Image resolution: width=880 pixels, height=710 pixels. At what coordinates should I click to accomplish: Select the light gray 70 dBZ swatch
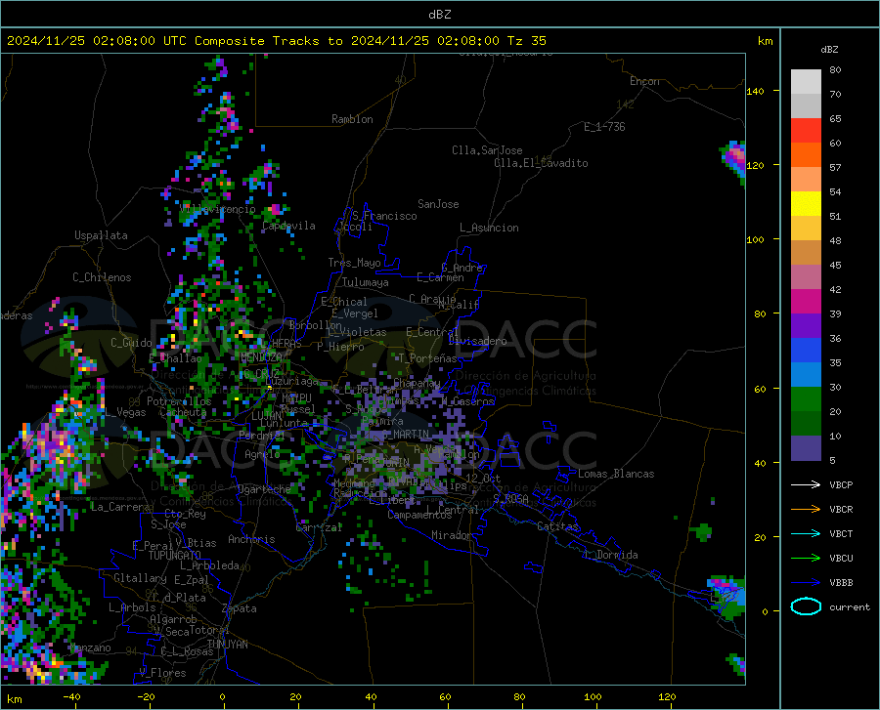(806, 82)
